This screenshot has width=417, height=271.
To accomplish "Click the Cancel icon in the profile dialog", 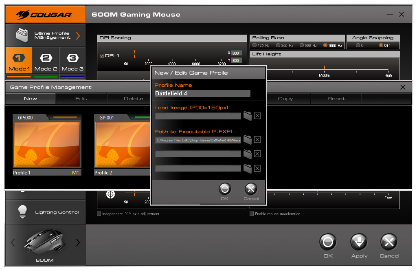I will tap(251, 189).
